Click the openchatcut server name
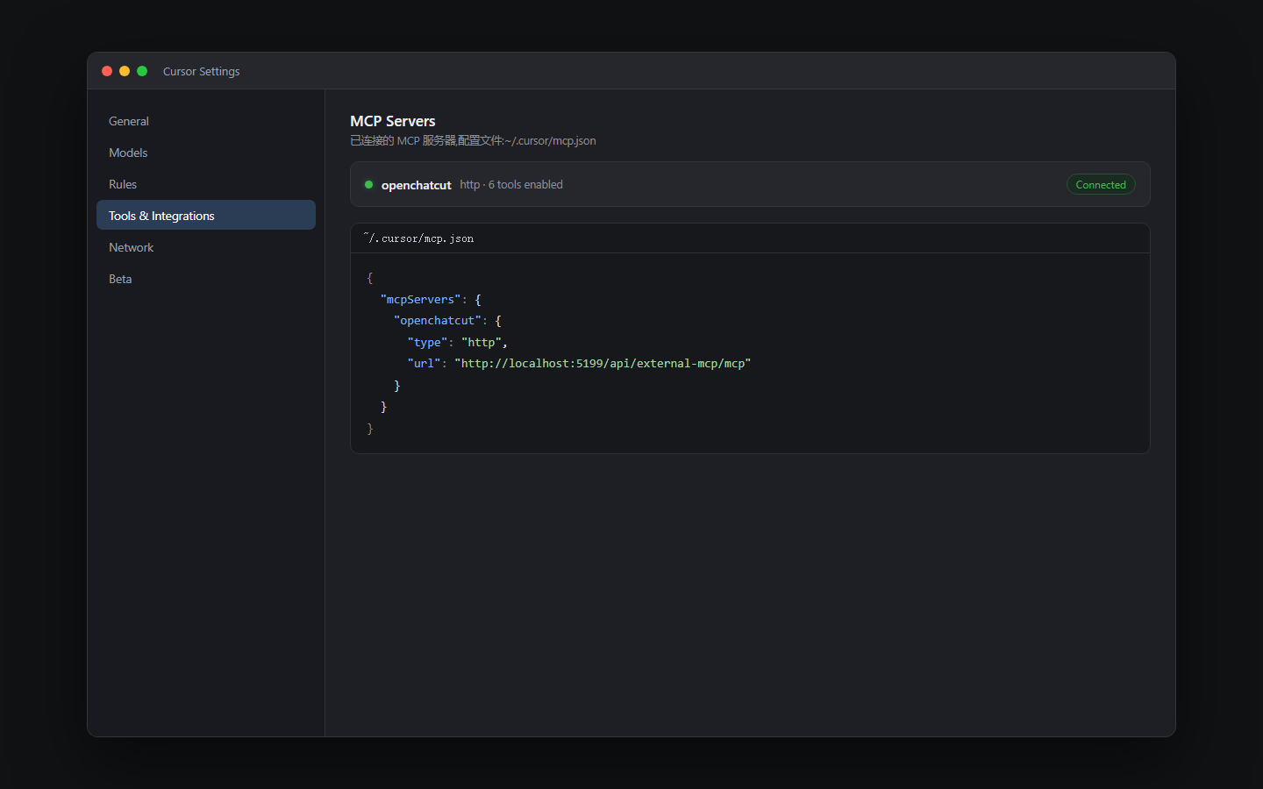1263x789 pixels. click(x=416, y=185)
